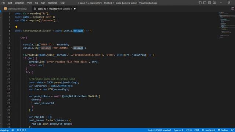Click the firebase push notification comment
235x132 pixels.
[52, 79]
